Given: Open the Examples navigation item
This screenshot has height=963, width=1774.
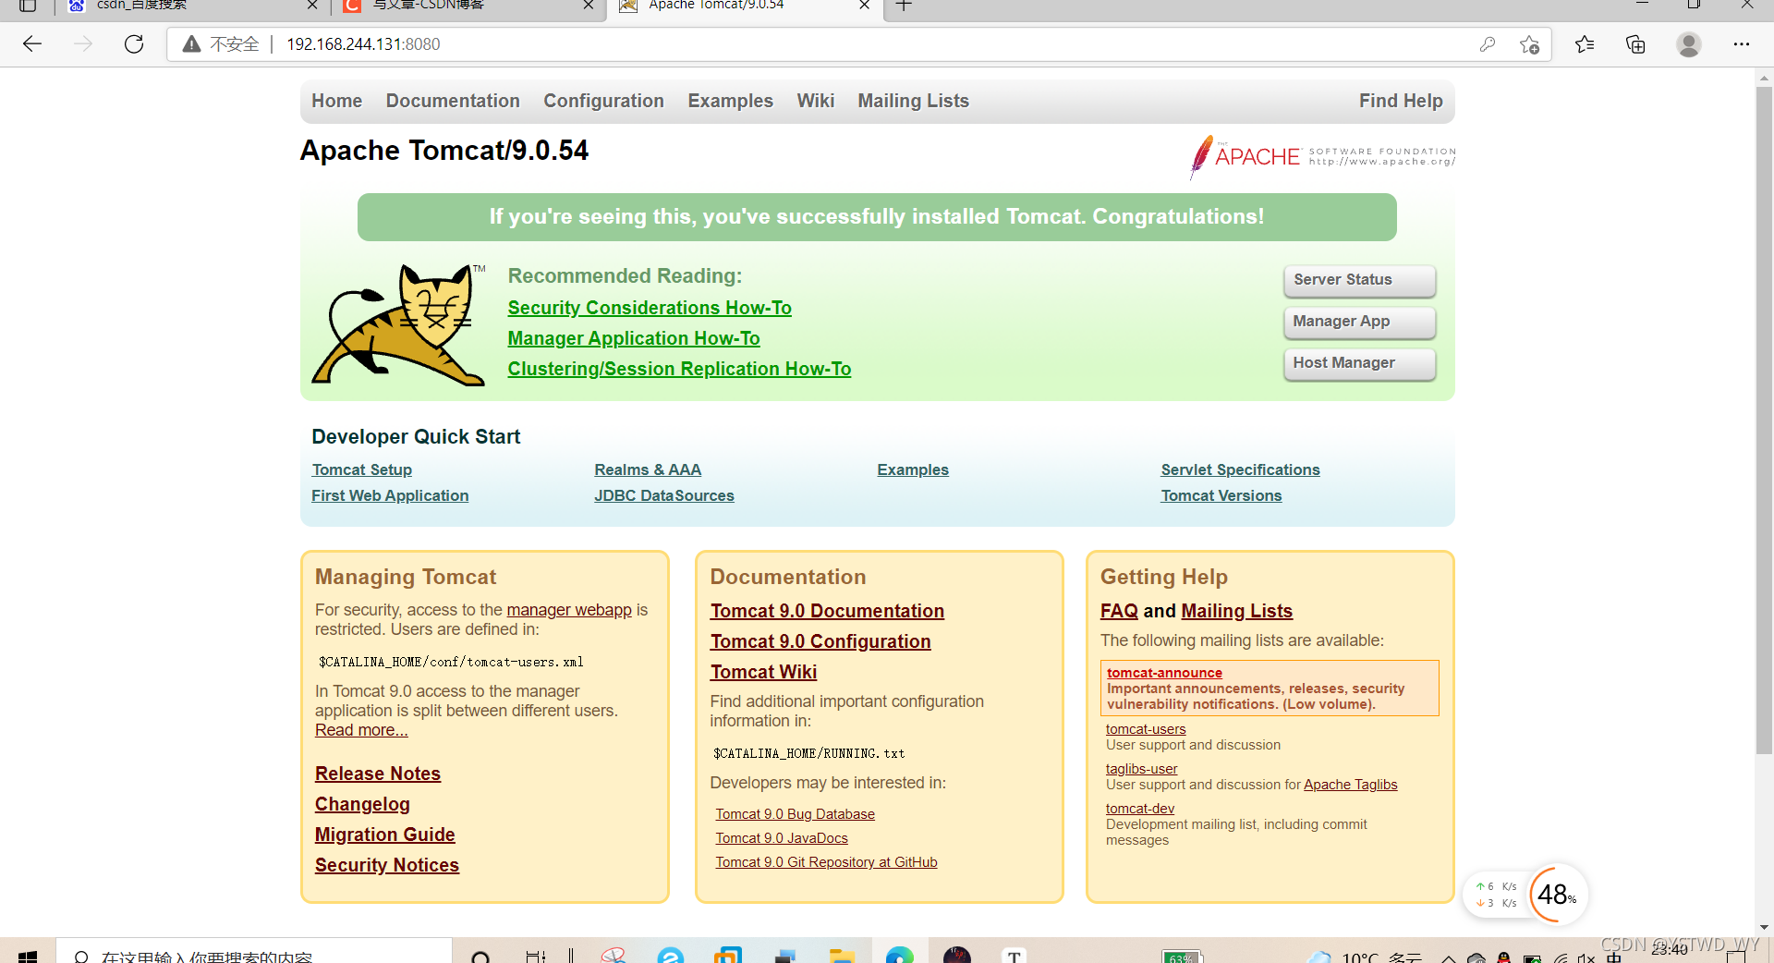Looking at the screenshot, I should point(730,101).
